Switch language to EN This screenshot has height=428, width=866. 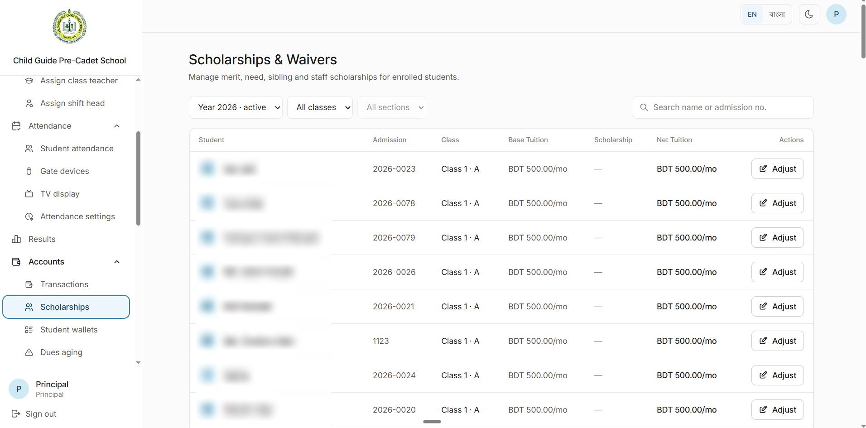[752, 14]
